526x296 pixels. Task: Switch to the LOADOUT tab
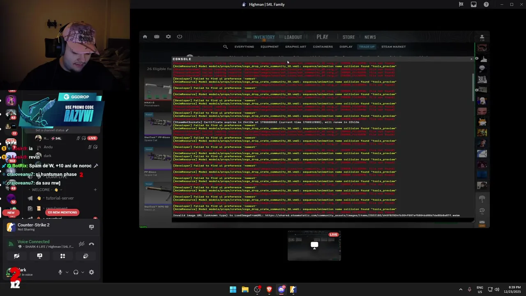tap(293, 37)
